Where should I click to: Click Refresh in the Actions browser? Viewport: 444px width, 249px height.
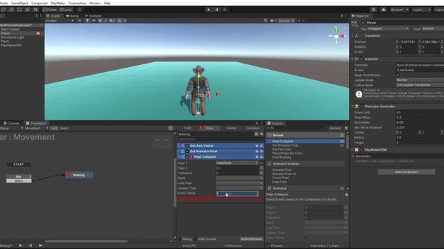(335, 128)
